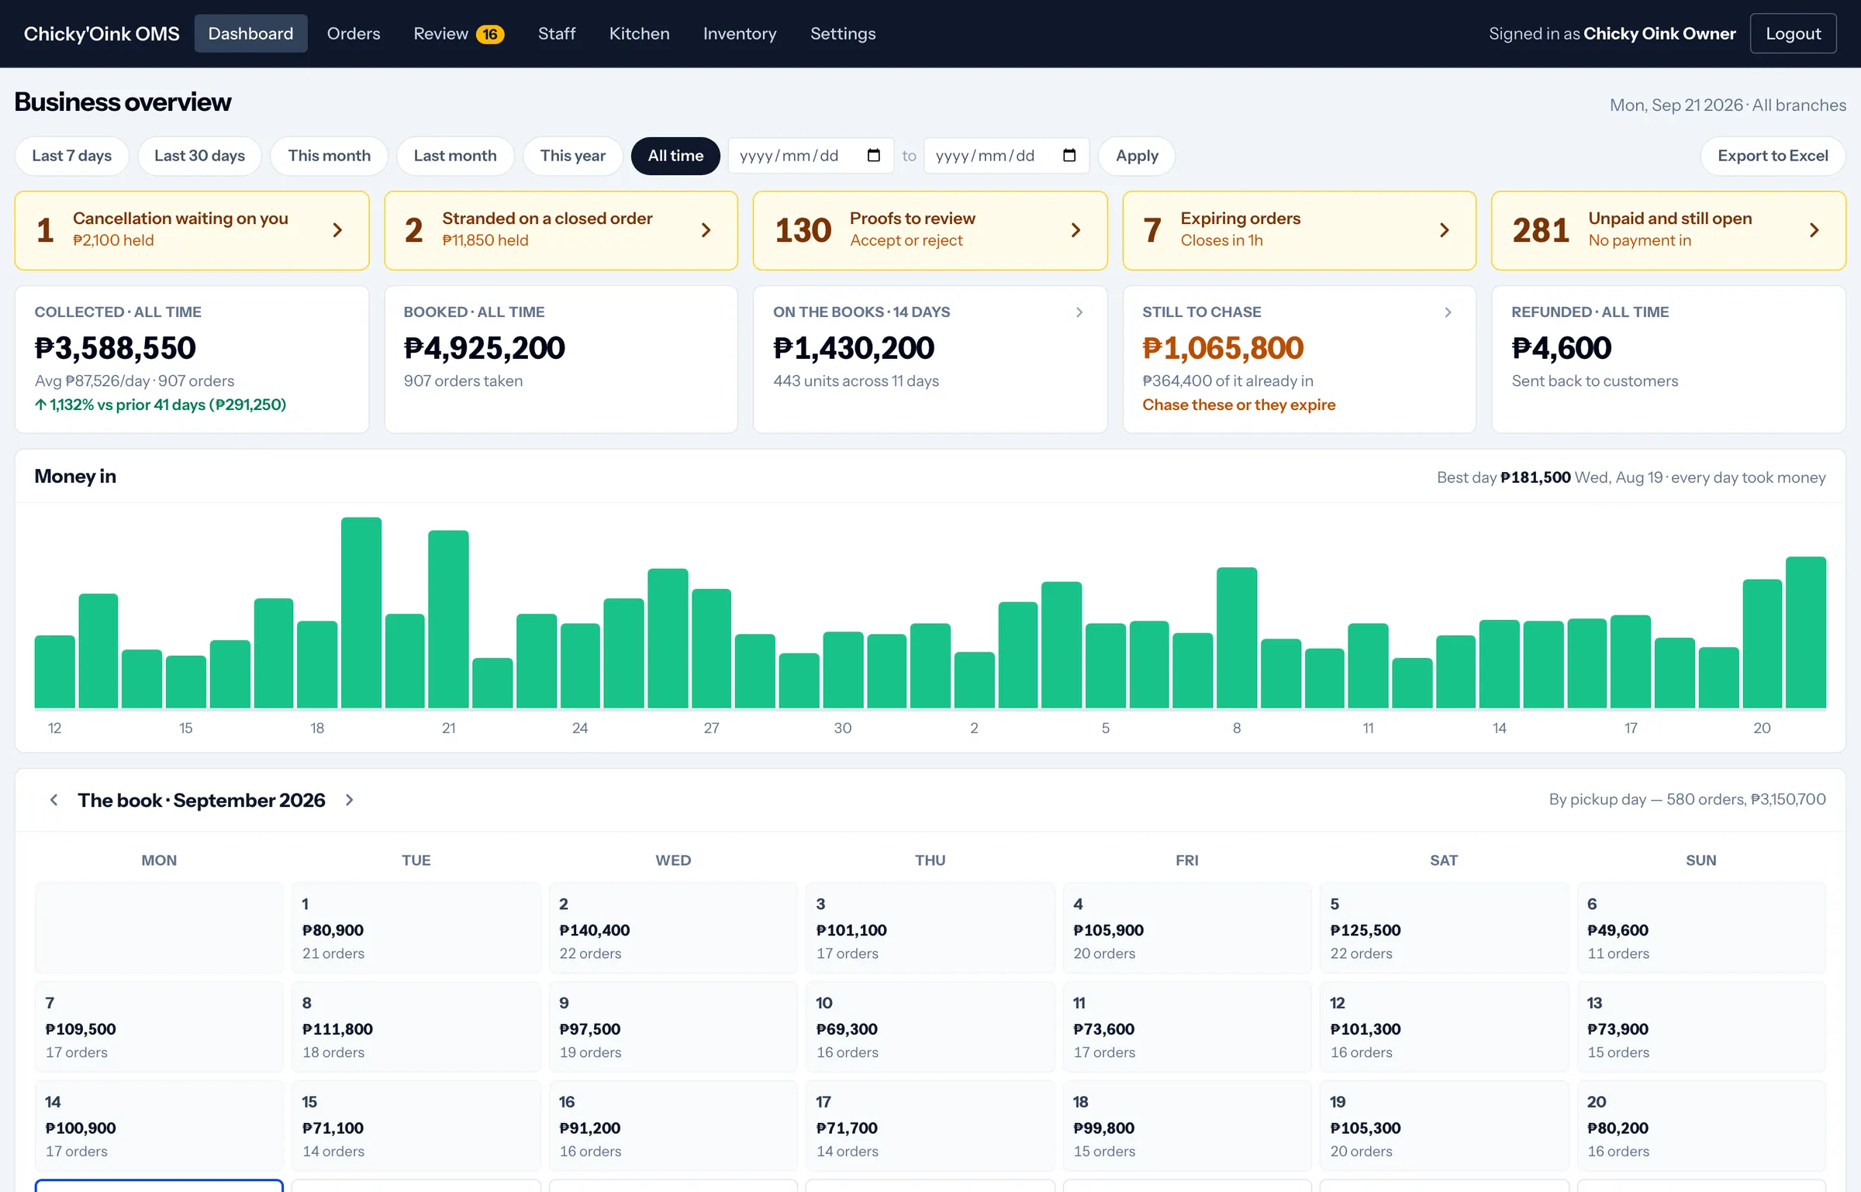Select September 20 cell with ₱80,200
This screenshot has width=1861, height=1192.
click(x=1701, y=1125)
